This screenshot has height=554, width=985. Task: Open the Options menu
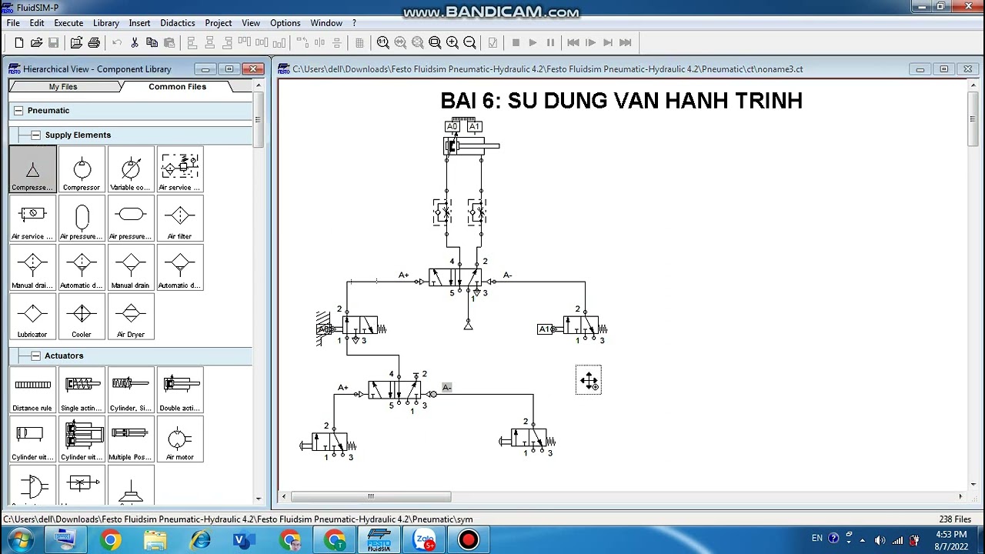pyautogui.click(x=285, y=23)
